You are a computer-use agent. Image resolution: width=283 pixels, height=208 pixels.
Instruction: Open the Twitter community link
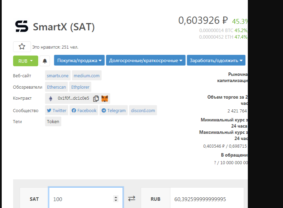click(x=57, y=110)
